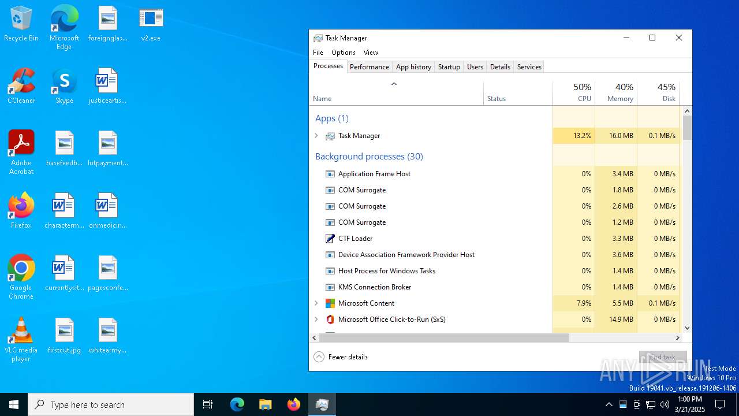Open Firefox from the taskbar
The height and width of the screenshot is (416, 739).
(x=294, y=404)
